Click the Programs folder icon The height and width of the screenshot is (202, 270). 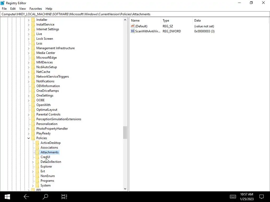[x=37, y=181]
